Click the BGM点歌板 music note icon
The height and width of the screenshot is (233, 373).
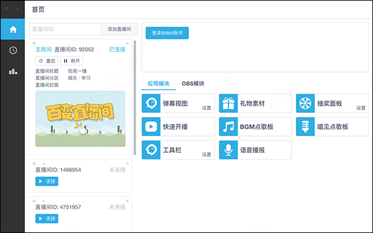[x=228, y=127]
